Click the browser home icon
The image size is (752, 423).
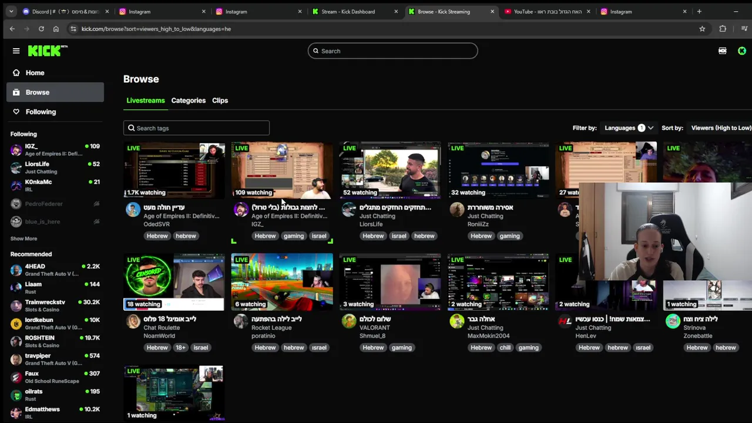tap(56, 29)
